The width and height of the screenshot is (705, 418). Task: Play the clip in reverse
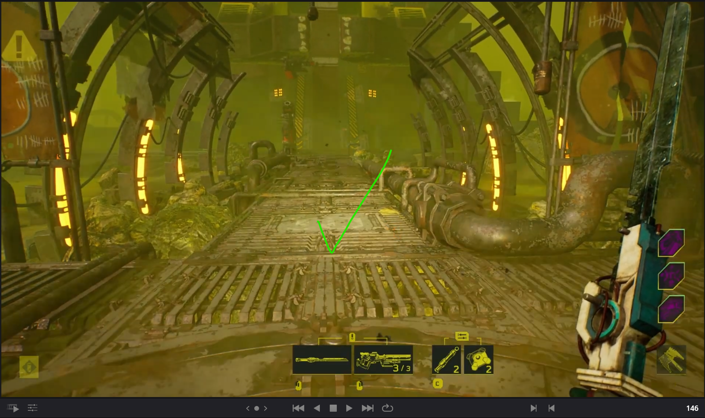317,408
